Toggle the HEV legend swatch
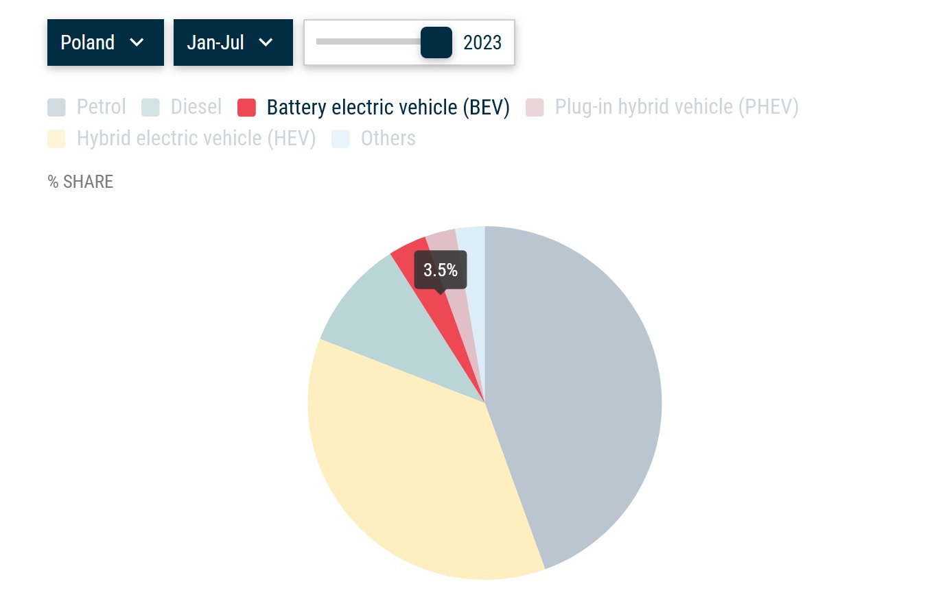Image resolution: width=947 pixels, height=597 pixels. click(x=56, y=139)
